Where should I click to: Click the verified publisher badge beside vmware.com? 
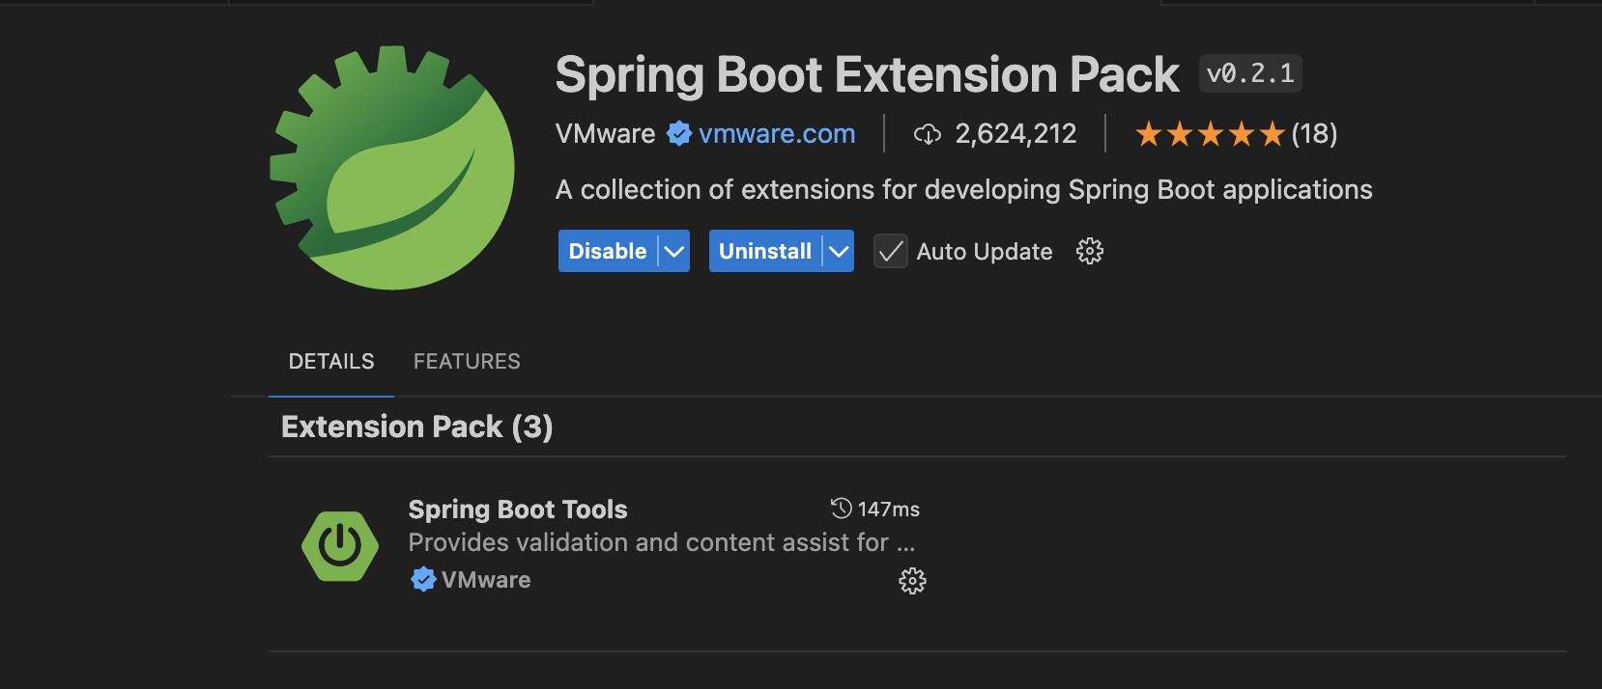tap(679, 133)
